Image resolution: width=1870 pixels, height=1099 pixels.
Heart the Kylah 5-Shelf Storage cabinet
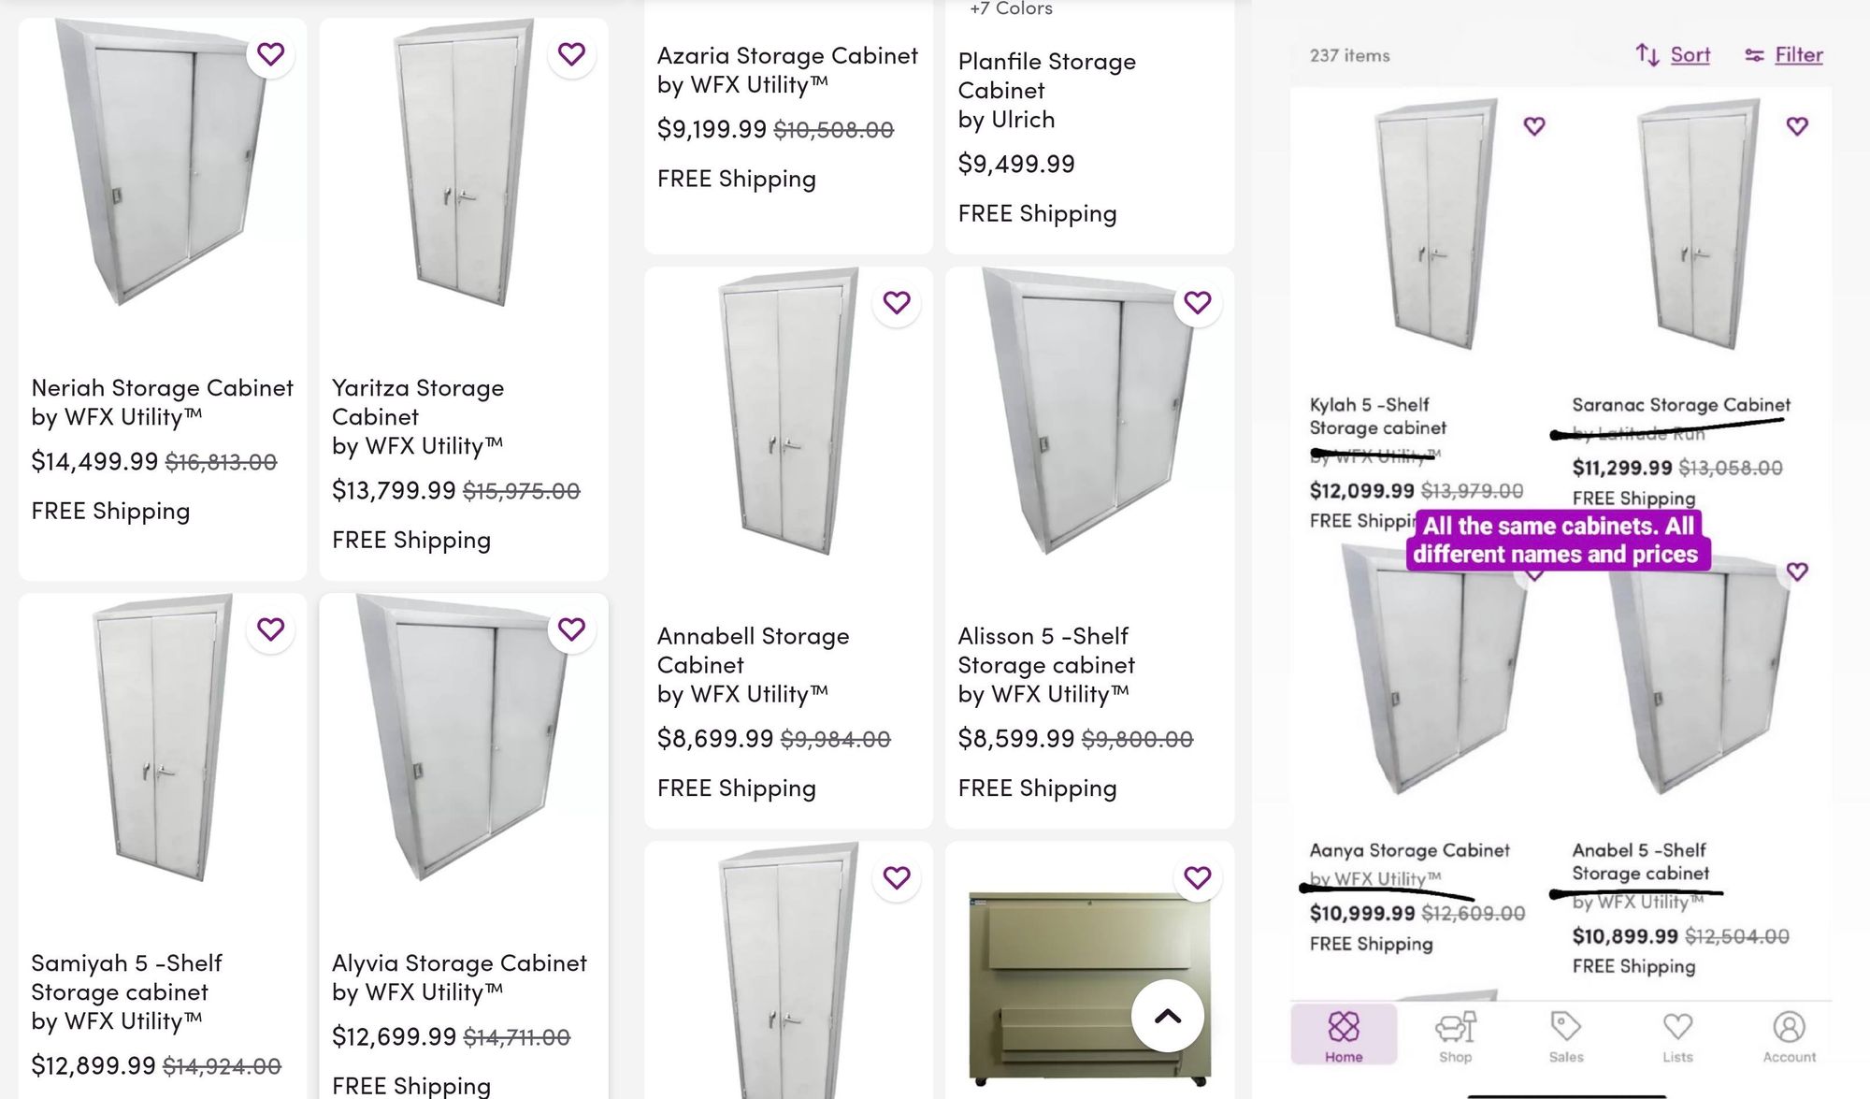pyautogui.click(x=1534, y=126)
